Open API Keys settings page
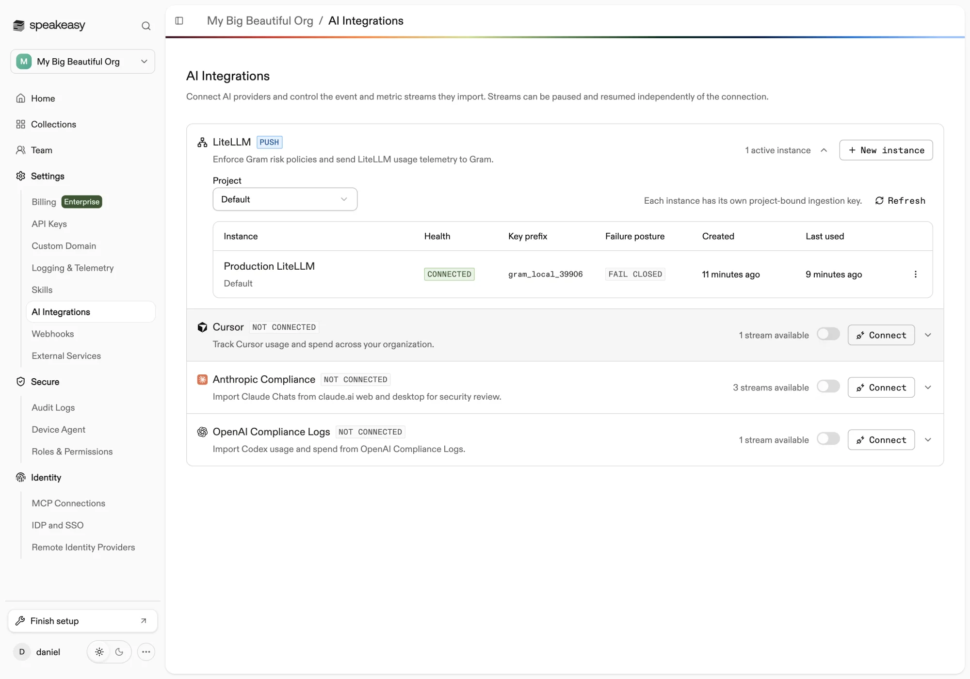Viewport: 970px width, 679px height. click(x=49, y=224)
